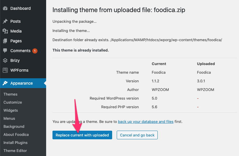239x156 pixels.
Task: Click the red comments count badge
Action: 35,51
